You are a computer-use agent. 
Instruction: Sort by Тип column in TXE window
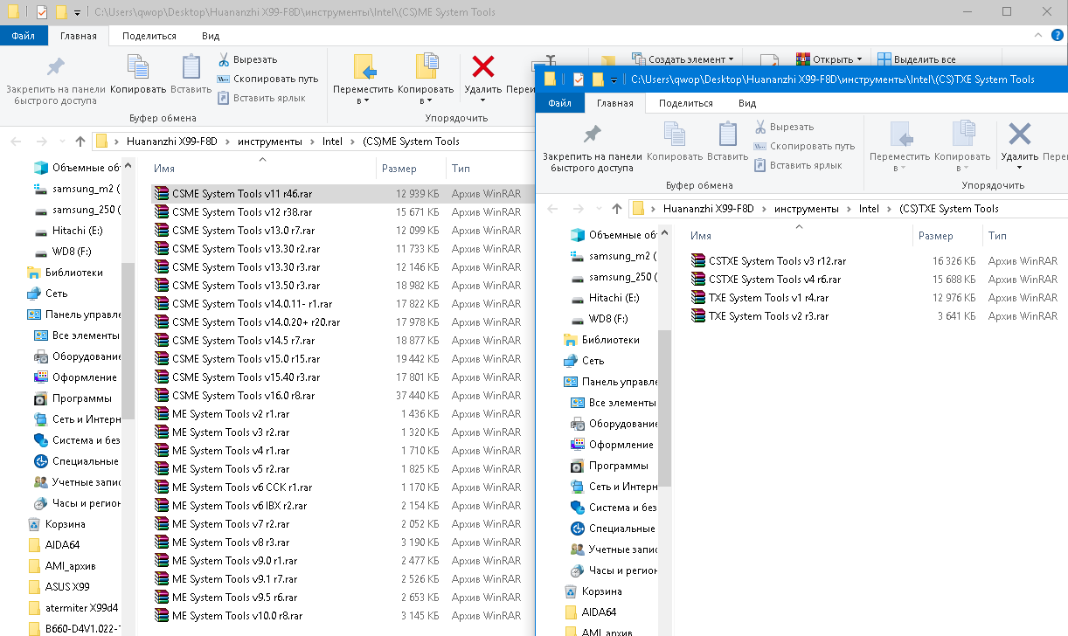[1024, 236]
